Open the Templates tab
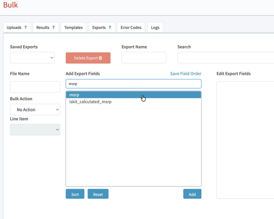 tap(73, 28)
